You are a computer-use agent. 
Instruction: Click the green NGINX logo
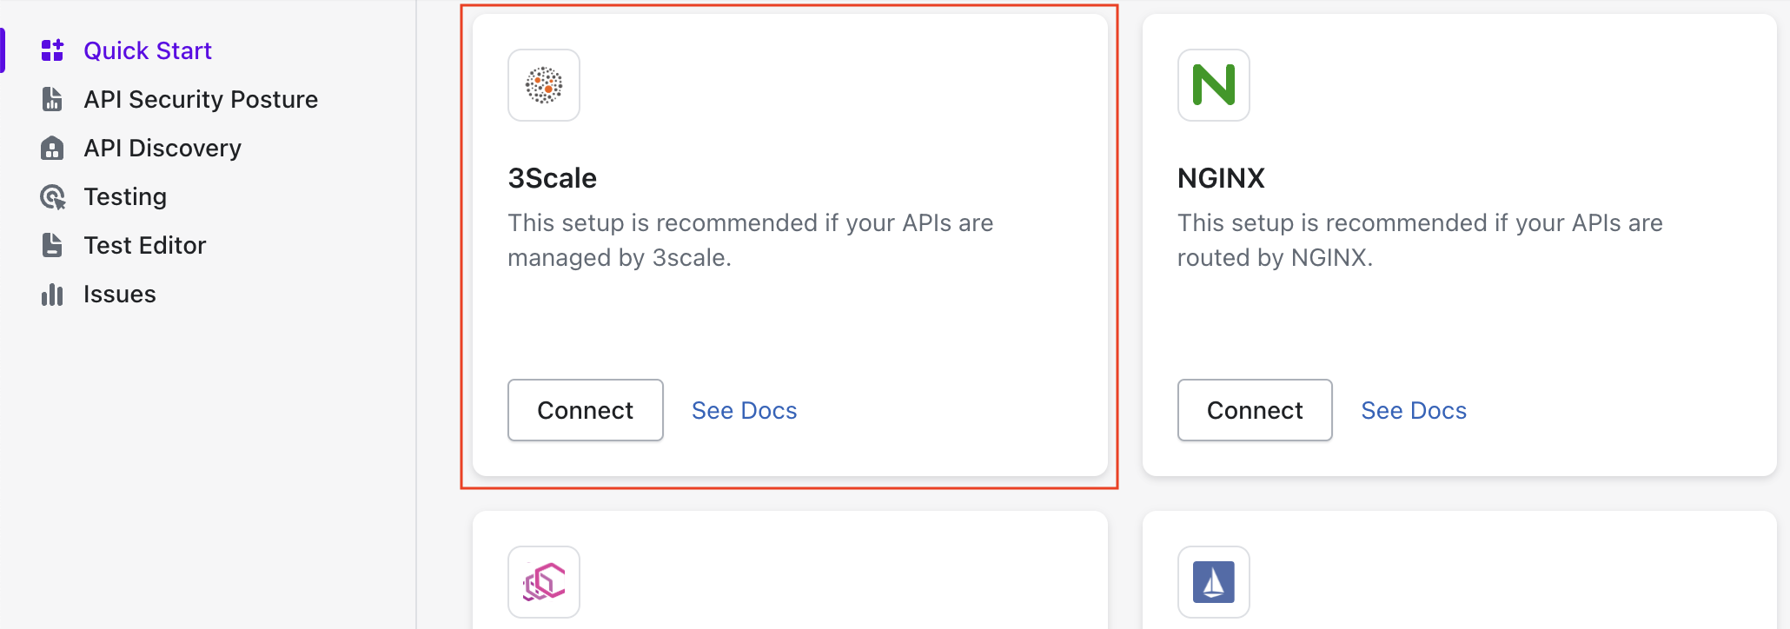[x=1213, y=85]
